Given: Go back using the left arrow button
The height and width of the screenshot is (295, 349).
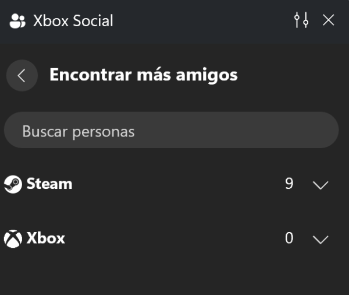Looking at the screenshot, I should (x=22, y=75).
